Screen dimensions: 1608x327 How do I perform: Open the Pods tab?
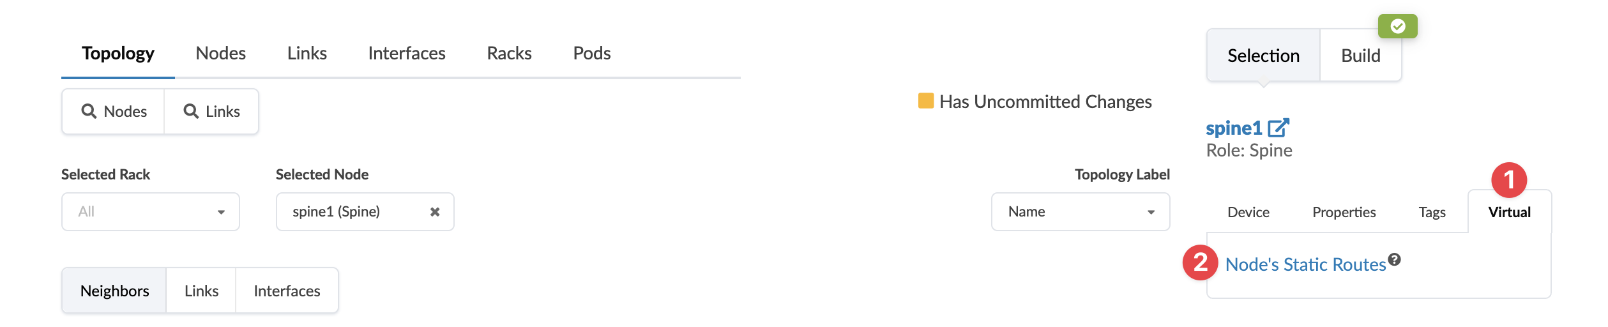click(x=591, y=53)
